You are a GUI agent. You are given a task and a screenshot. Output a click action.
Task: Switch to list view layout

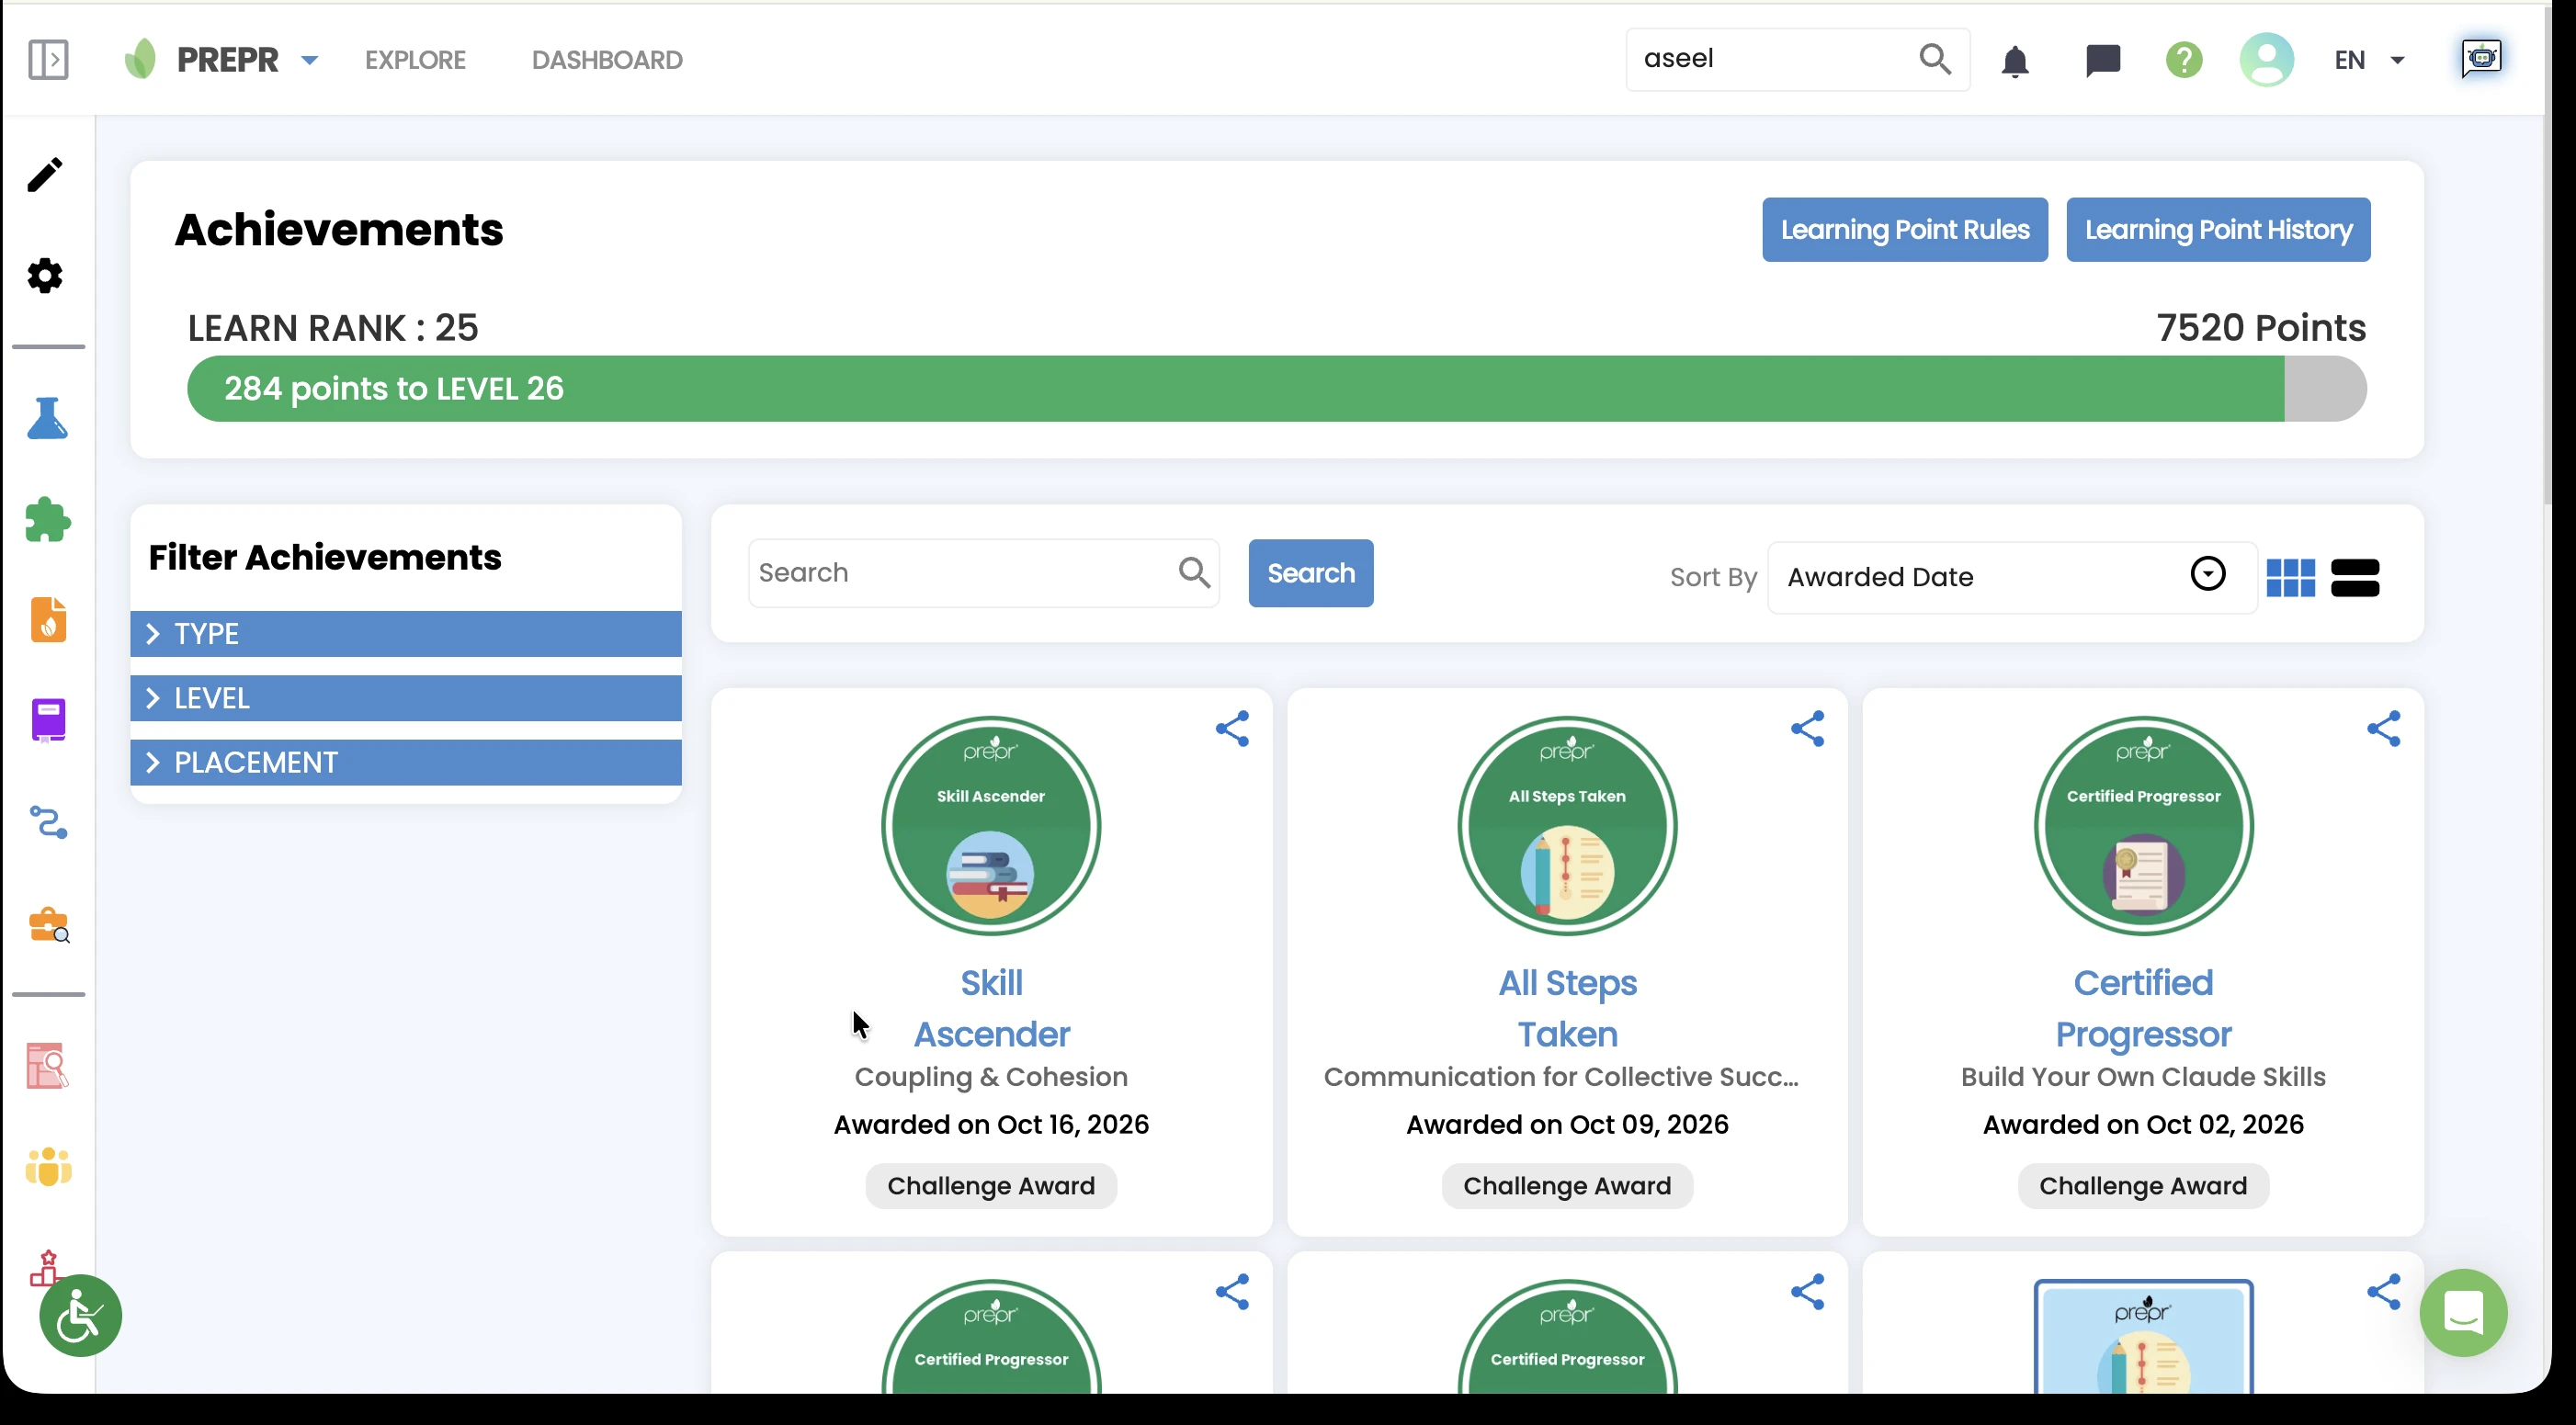click(2354, 577)
